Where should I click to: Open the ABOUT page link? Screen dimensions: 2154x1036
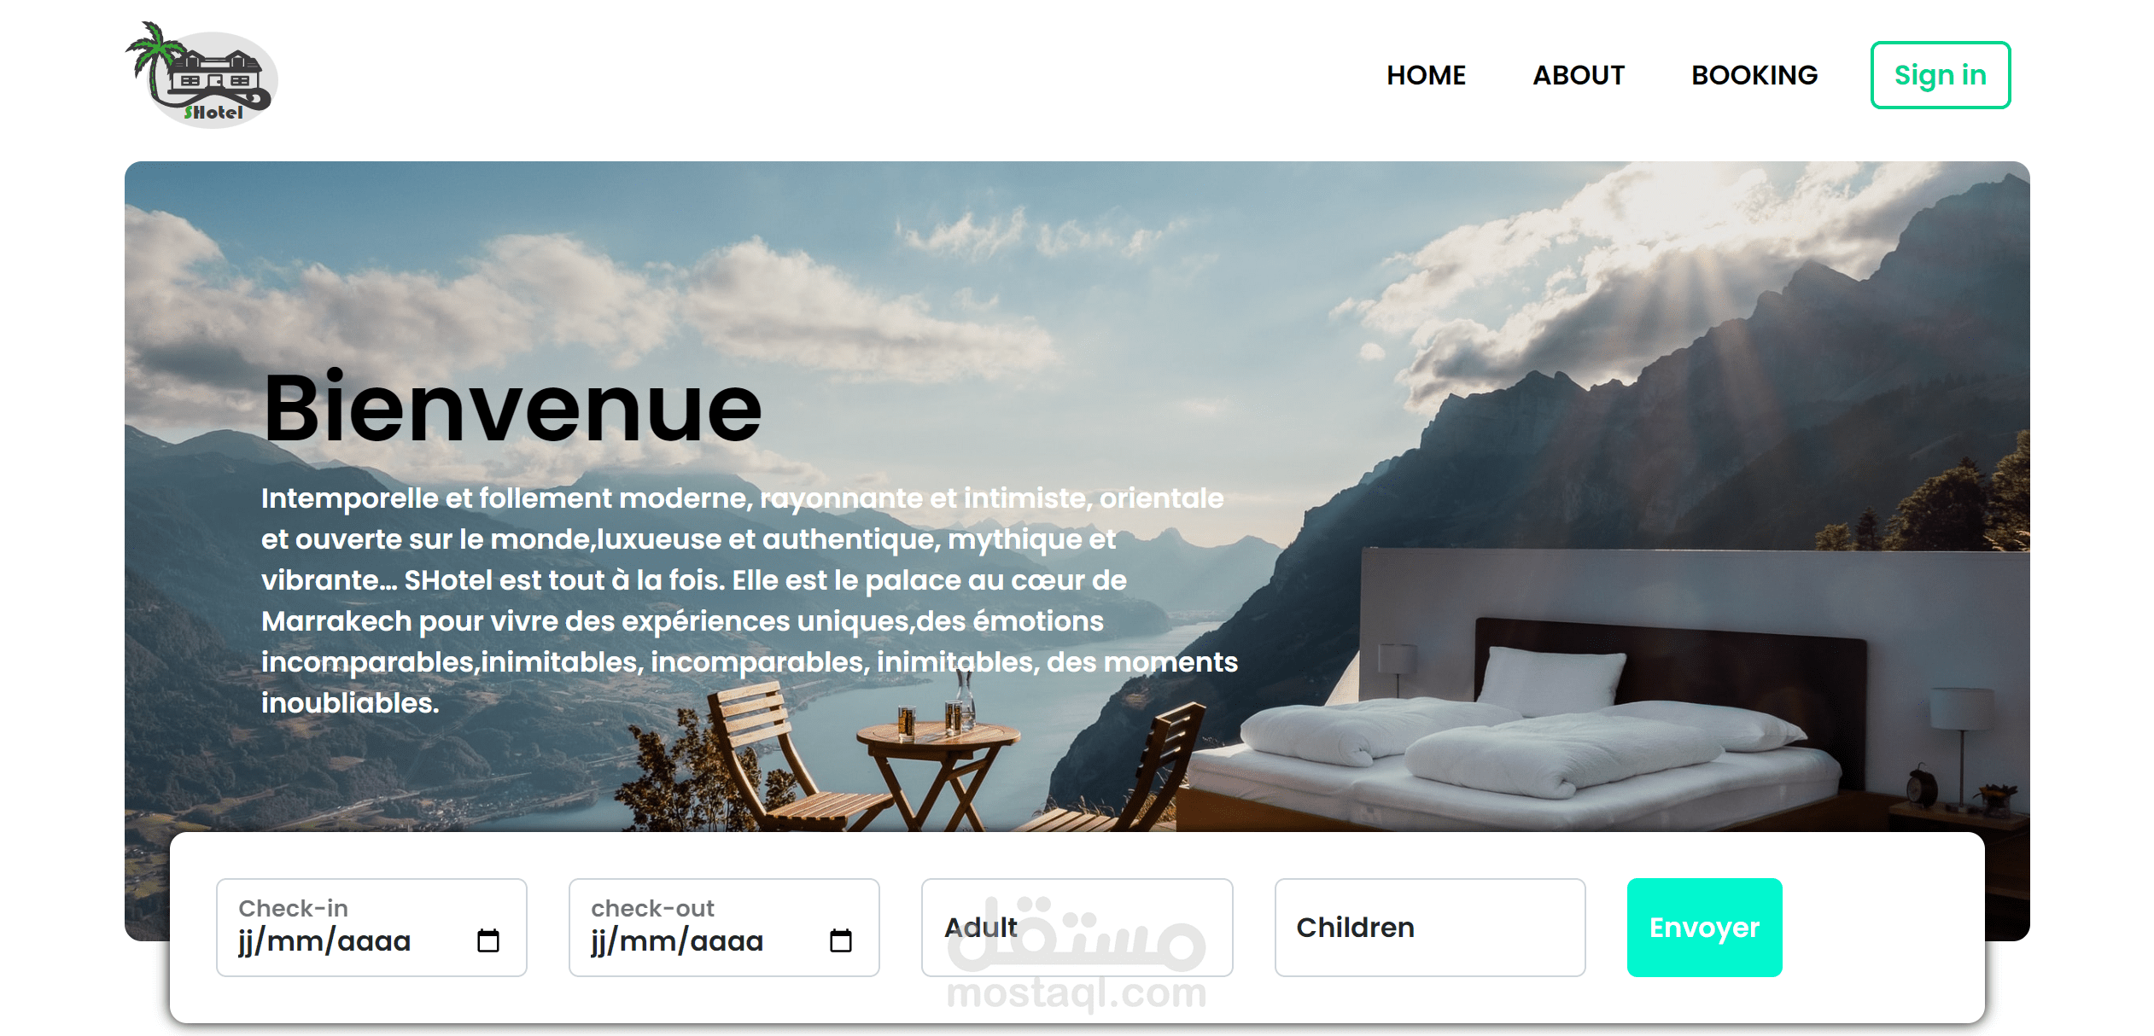click(x=1579, y=75)
